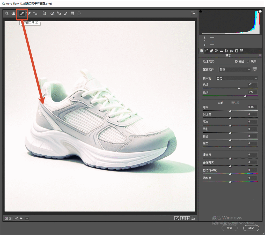265x235 pixels.
Task: Select the Red Eye Removal tool
Action: click(59, 13)
